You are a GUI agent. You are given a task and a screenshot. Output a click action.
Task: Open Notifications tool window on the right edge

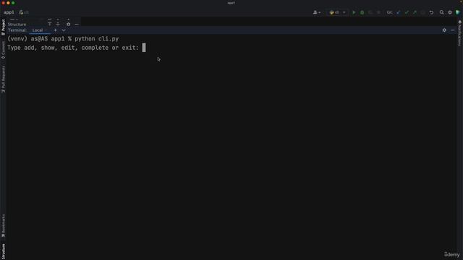click(x=460, y=33)
